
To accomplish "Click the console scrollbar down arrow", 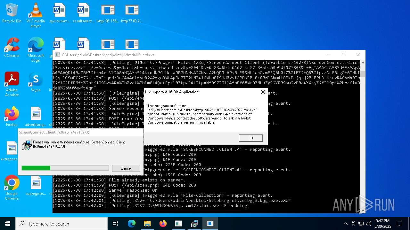I will [x=363, y=210].
